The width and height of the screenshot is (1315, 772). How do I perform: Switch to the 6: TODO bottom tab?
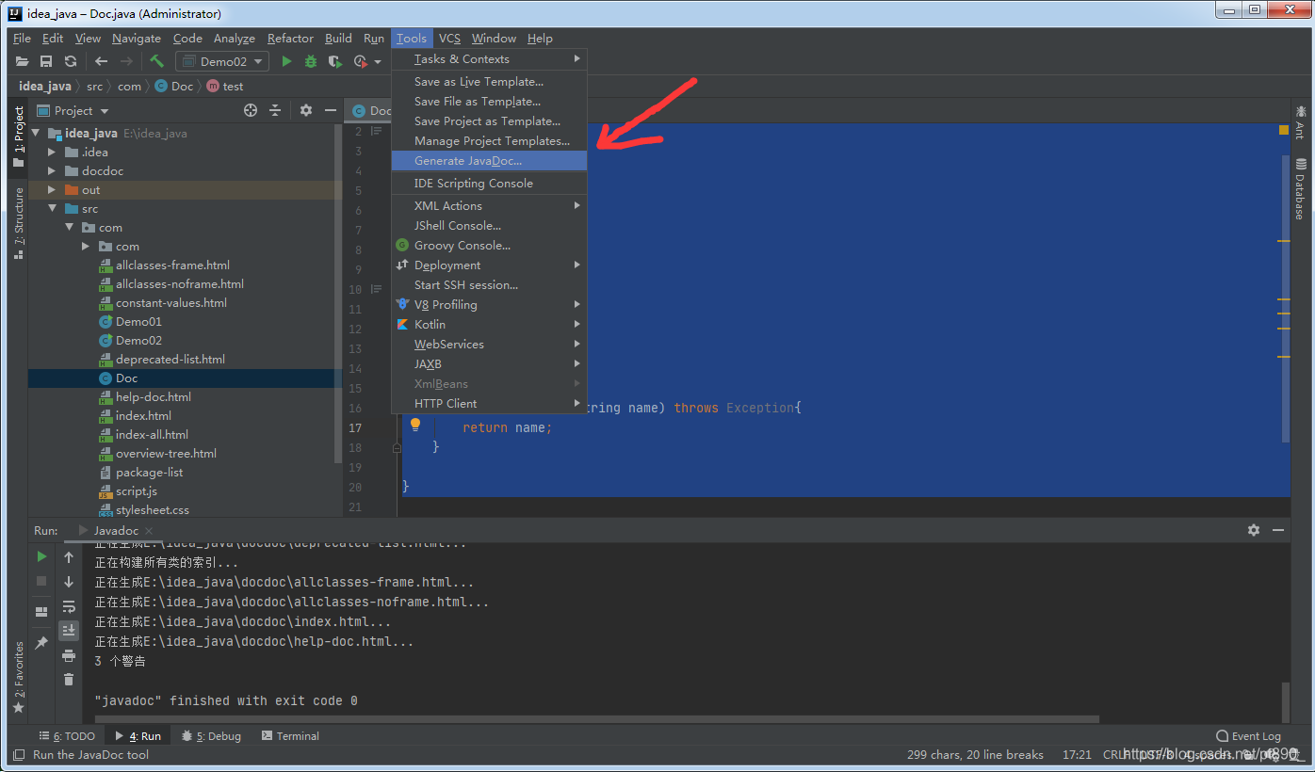(67, 736)
